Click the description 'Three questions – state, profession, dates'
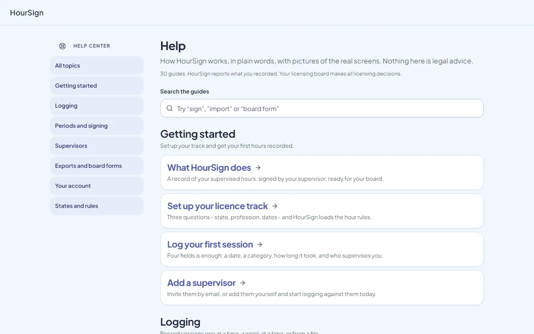 pyautogui.click(x=269, y=217)
